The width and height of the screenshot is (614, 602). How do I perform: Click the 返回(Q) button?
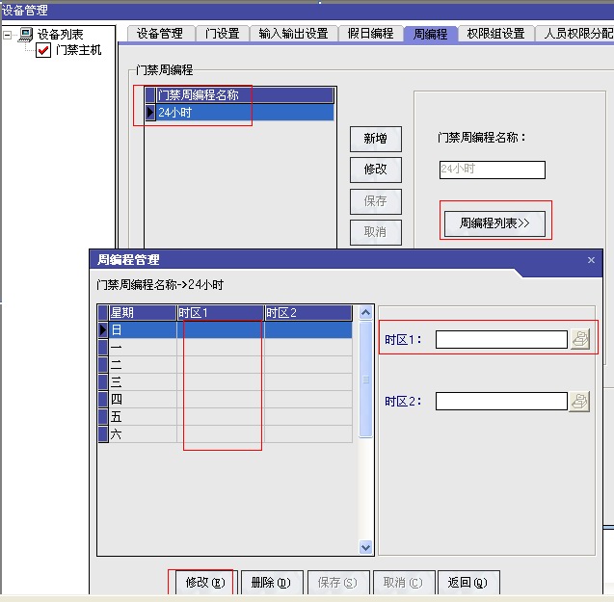[x=467, y=583]
